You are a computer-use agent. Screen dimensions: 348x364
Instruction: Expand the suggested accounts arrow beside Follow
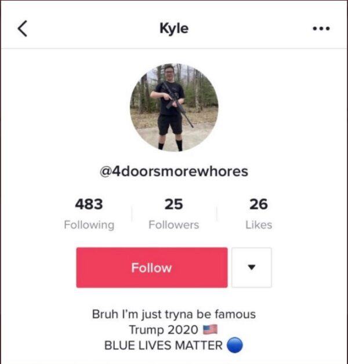(252, 267)
